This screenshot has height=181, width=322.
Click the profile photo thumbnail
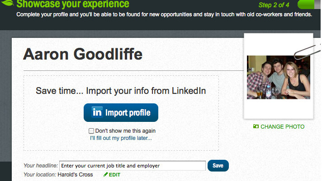278,77
